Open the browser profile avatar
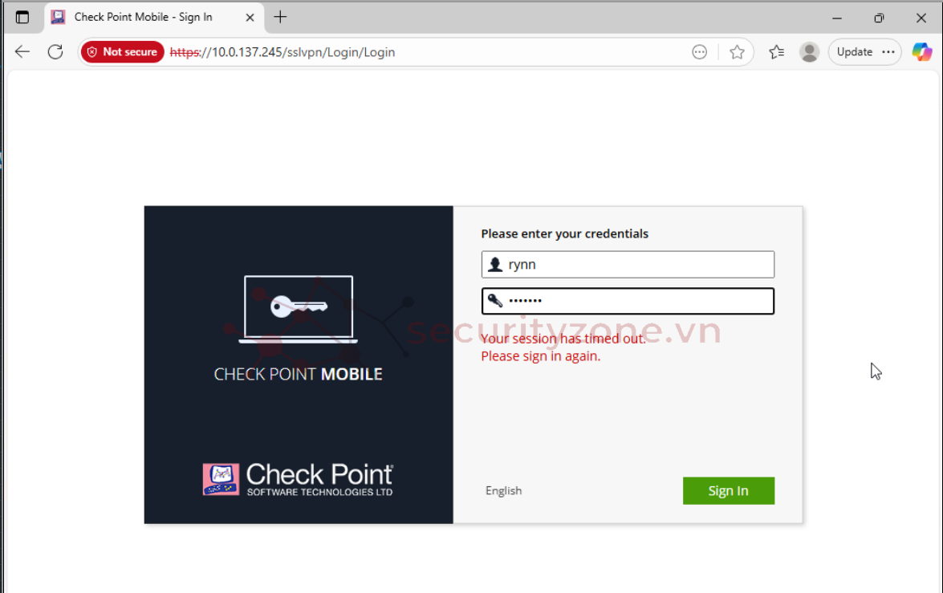 click(x=809, y=52)
